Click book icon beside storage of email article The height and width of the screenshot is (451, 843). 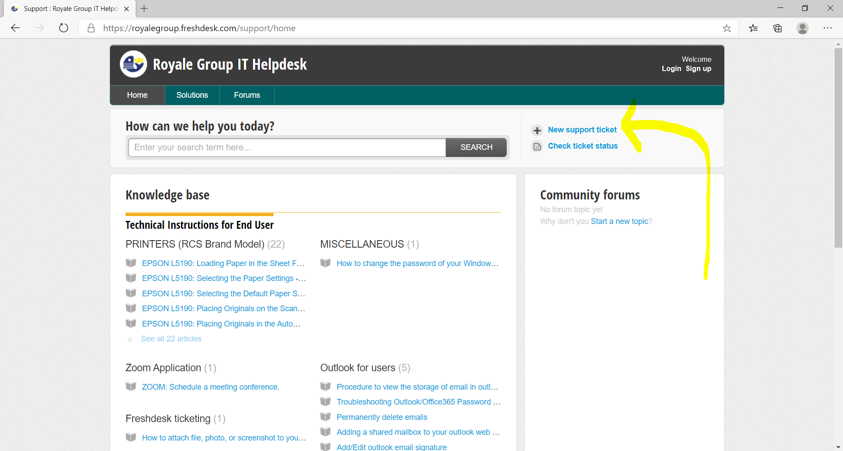[325, 387]
